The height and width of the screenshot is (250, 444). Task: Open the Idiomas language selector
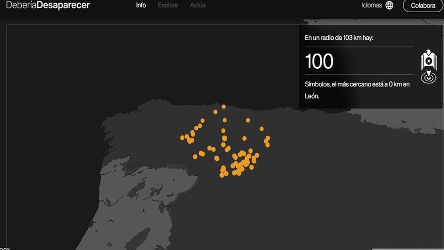pos(372,6)
